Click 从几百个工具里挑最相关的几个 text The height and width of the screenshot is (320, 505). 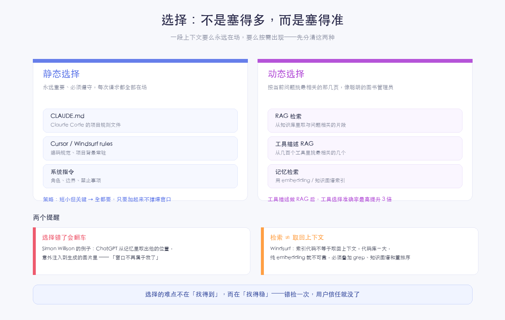311,153
